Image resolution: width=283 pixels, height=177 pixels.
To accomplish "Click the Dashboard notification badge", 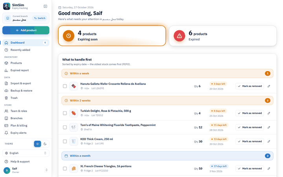I will (45, 42).
